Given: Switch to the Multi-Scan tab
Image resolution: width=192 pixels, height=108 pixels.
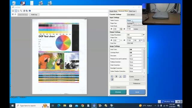Looking at the screenshot, I should tap(132, 11).
